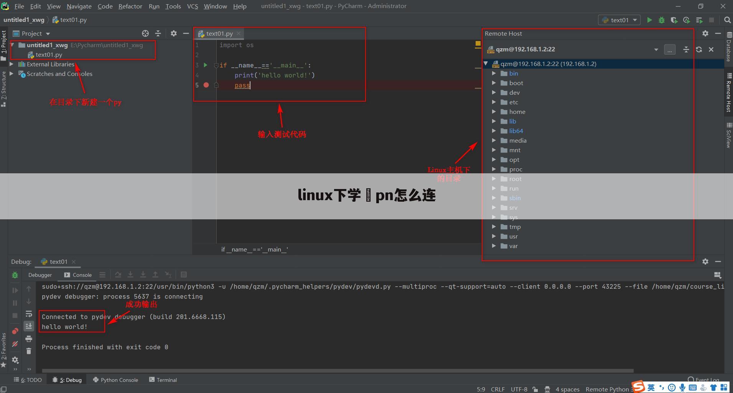
Task: Switch to the Debugger tab
Action: (40, 275)
